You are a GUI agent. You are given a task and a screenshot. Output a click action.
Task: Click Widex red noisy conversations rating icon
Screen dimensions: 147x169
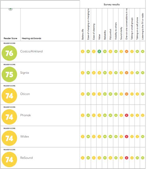click(127, 137)
